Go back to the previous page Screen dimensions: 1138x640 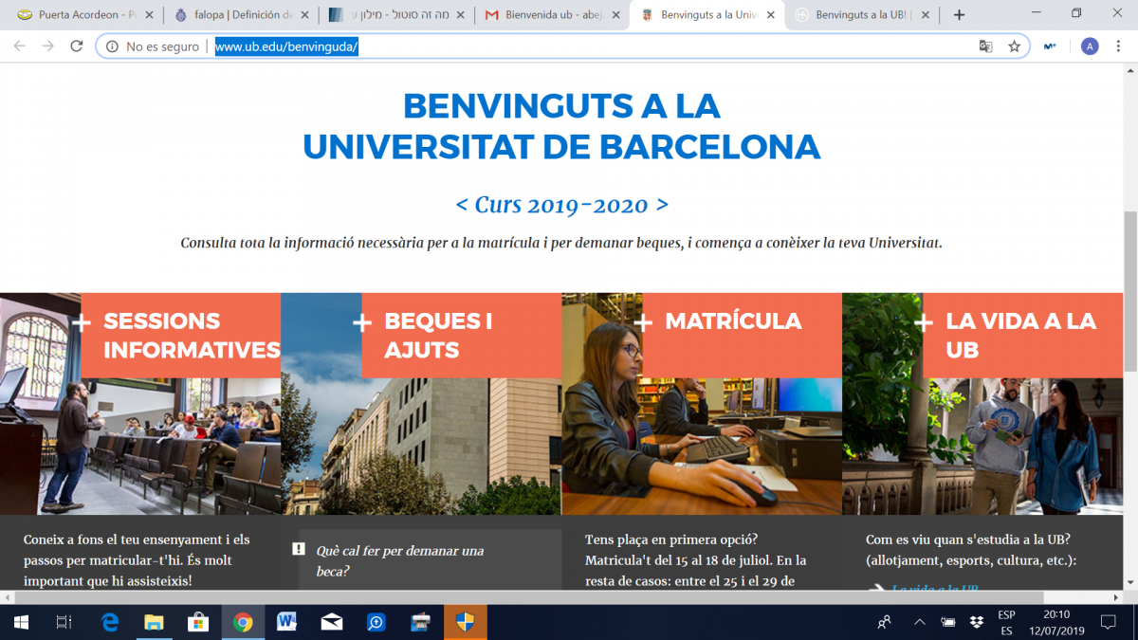tap(20, 46)
